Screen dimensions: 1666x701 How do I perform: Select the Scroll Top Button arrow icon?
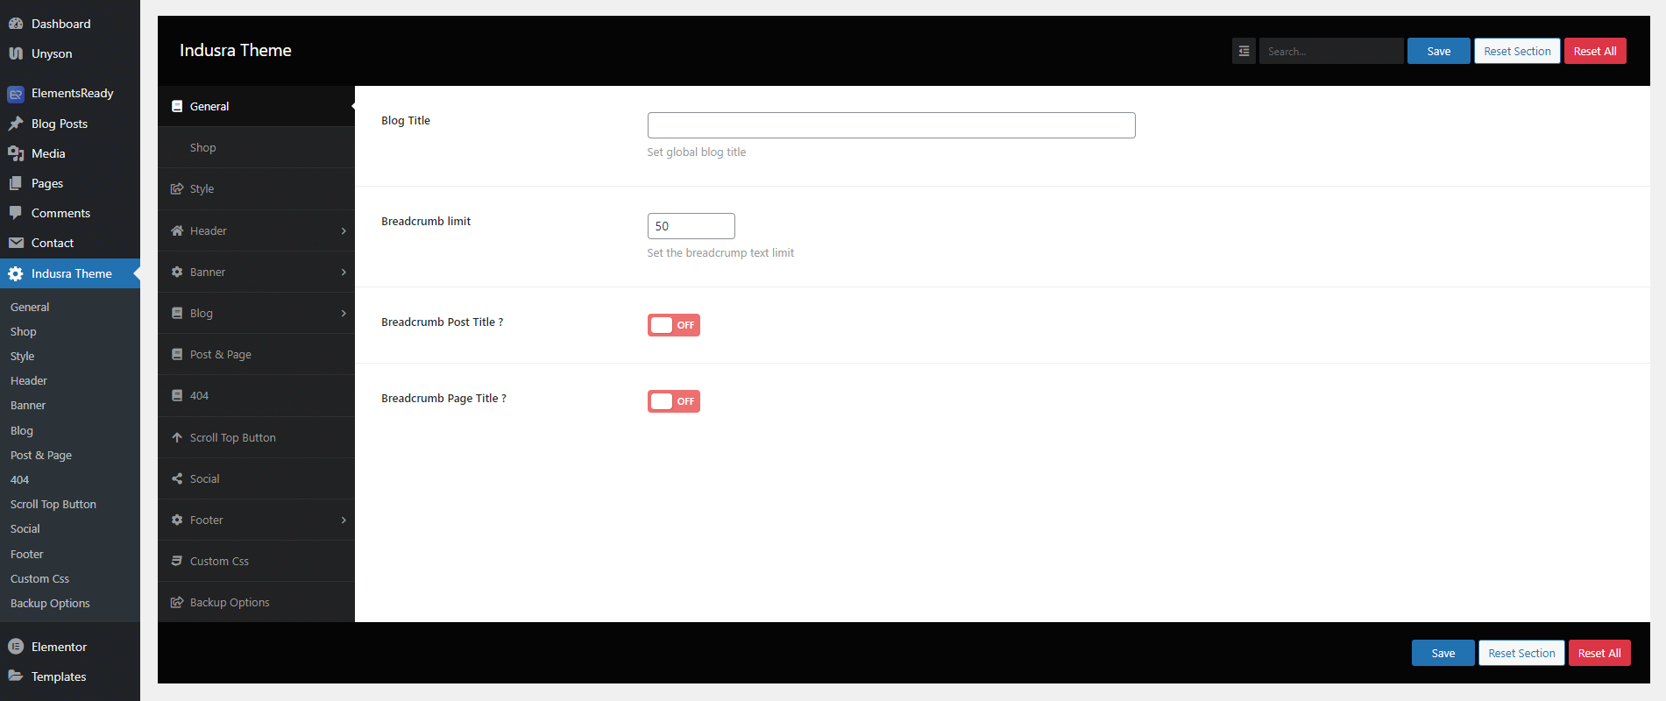click(177, 437)
